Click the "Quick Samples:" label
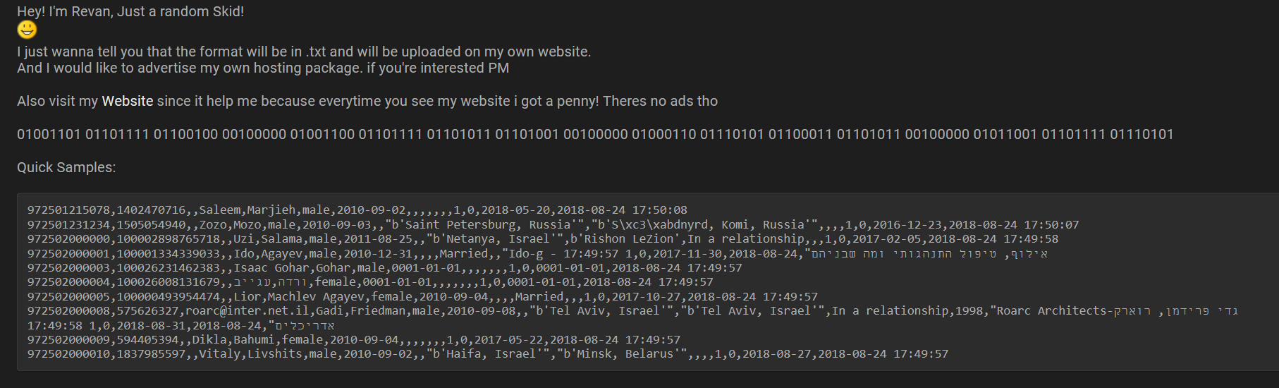Image resolution: width=1279 pixels, height=388 pixels. tap(66, 167)
